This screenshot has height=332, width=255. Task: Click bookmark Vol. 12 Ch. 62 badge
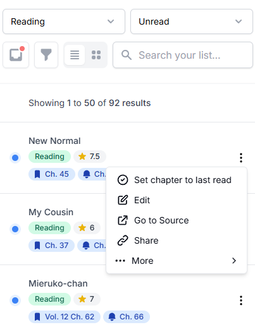pos(65,317)
